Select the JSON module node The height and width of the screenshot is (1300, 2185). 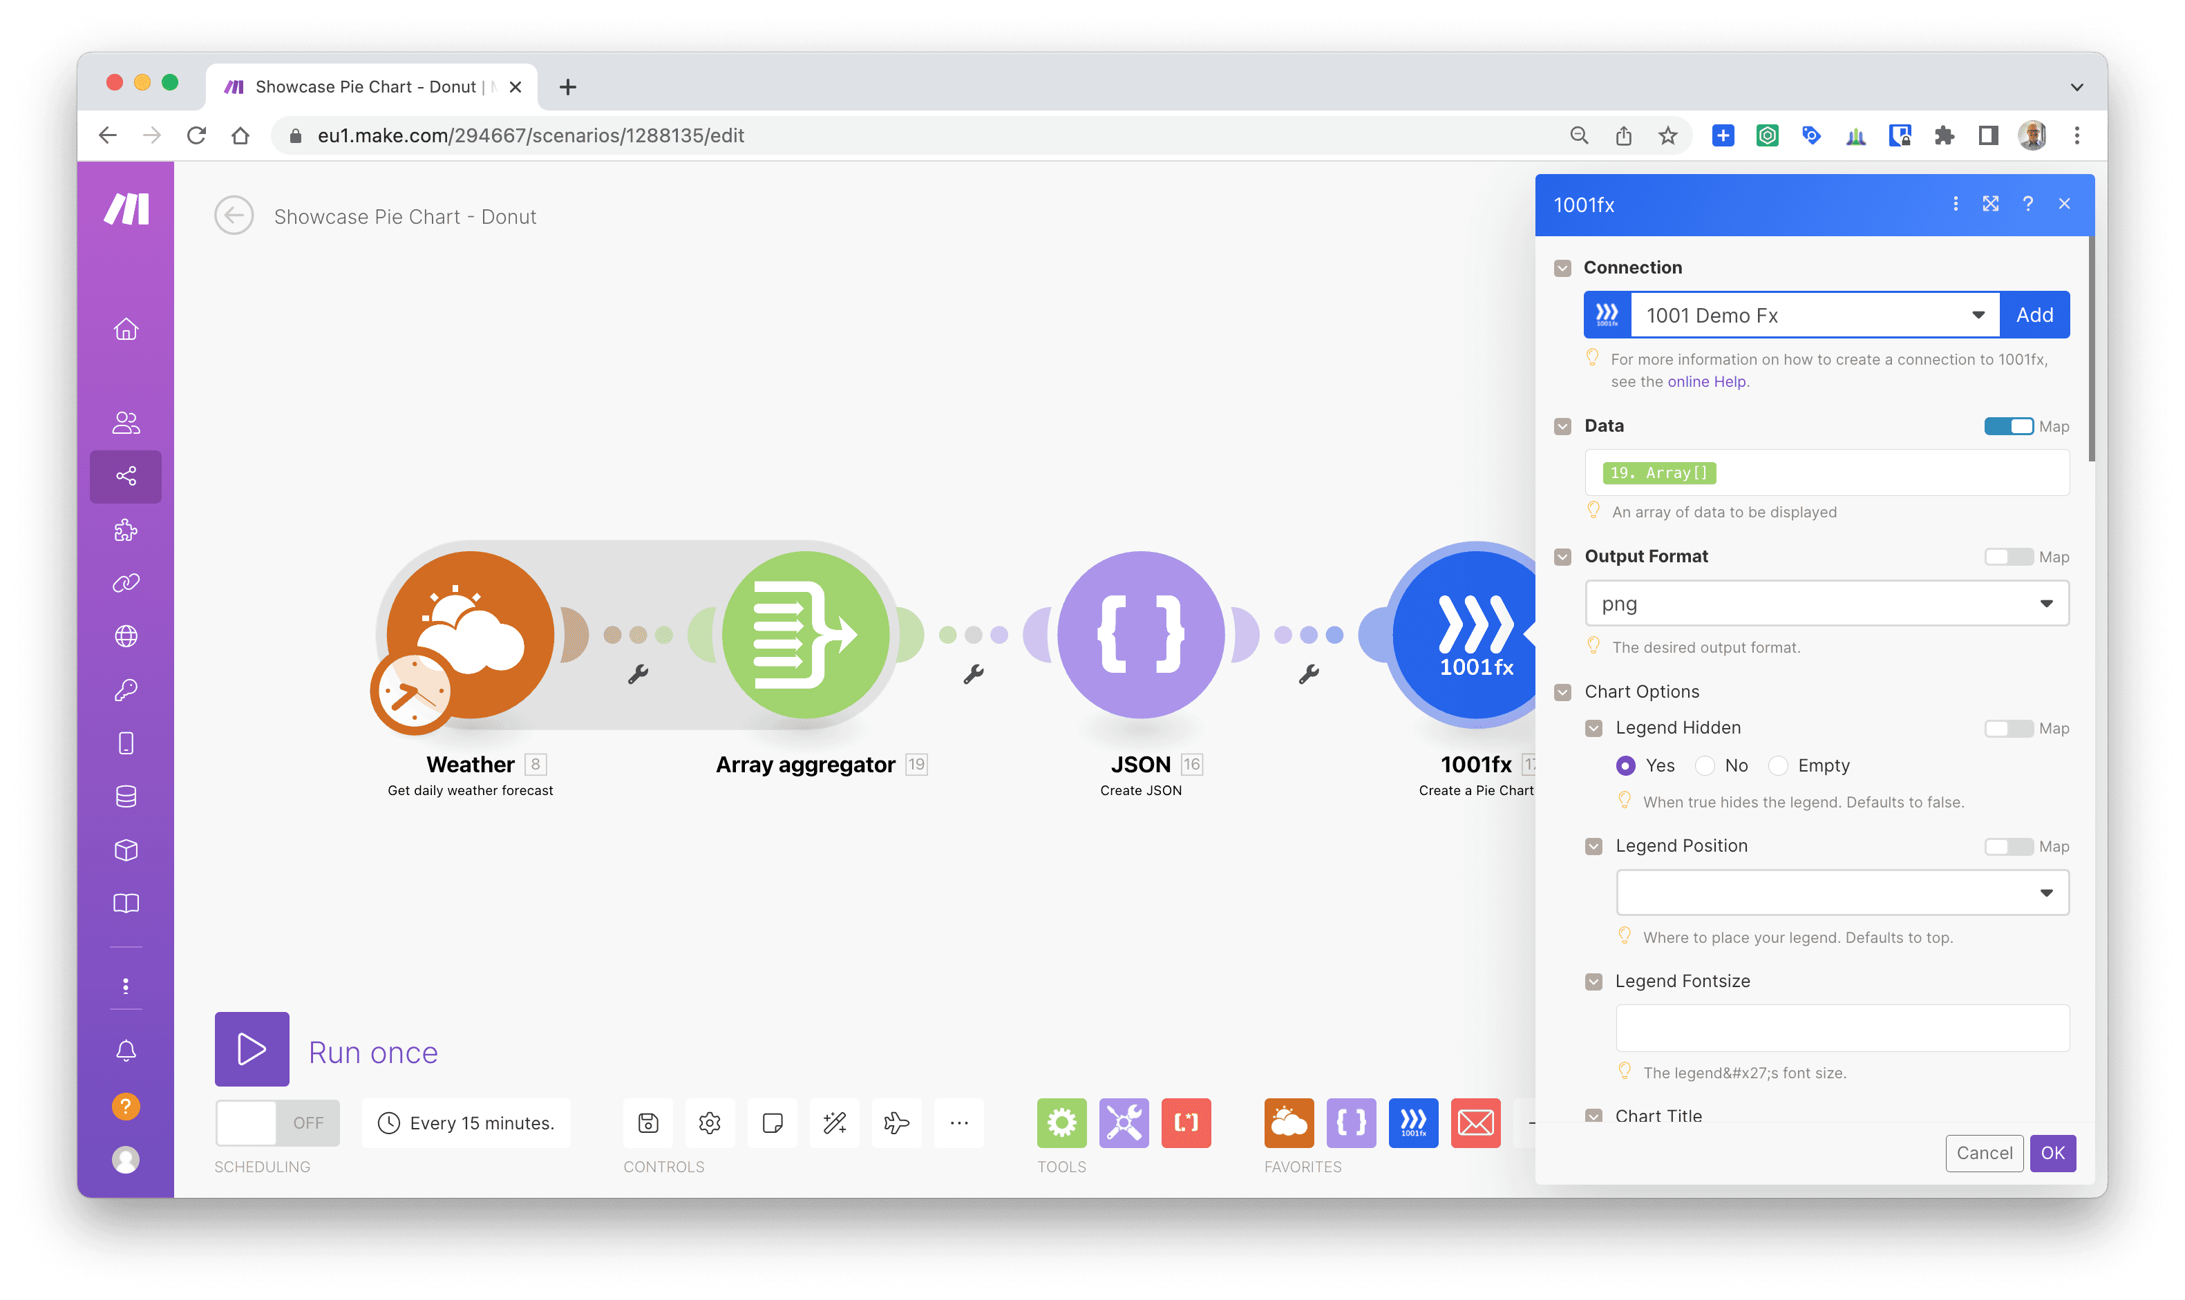pos(1139,633)
